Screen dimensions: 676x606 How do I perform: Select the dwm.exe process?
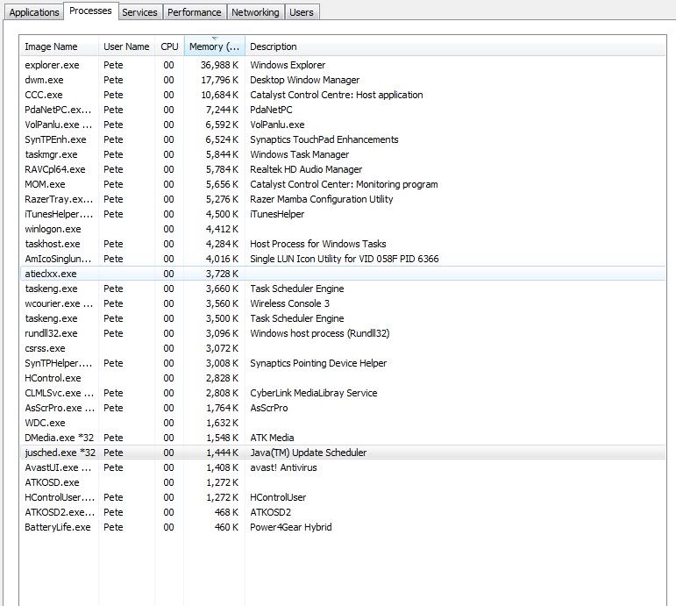pyautogui.click(x=343, y=80)
